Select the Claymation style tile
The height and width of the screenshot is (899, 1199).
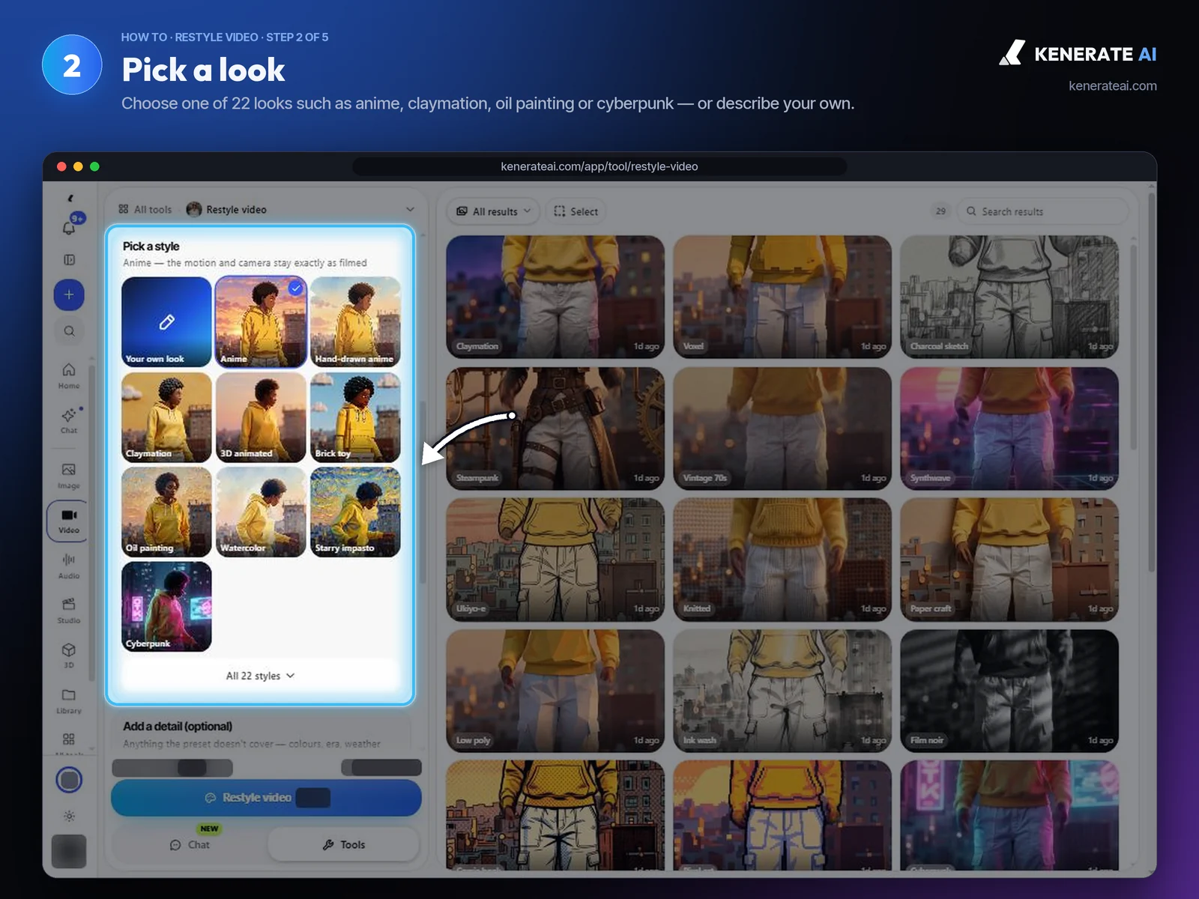(x=166, y=417)
